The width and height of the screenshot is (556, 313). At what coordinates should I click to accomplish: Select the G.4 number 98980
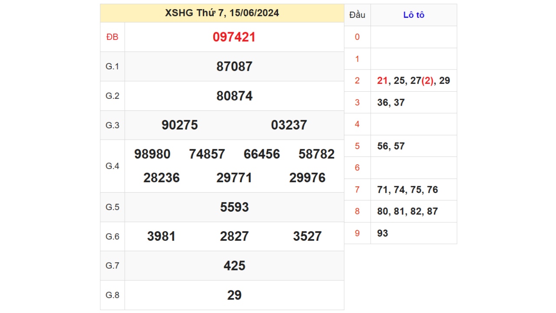click(x=152, y=154)
